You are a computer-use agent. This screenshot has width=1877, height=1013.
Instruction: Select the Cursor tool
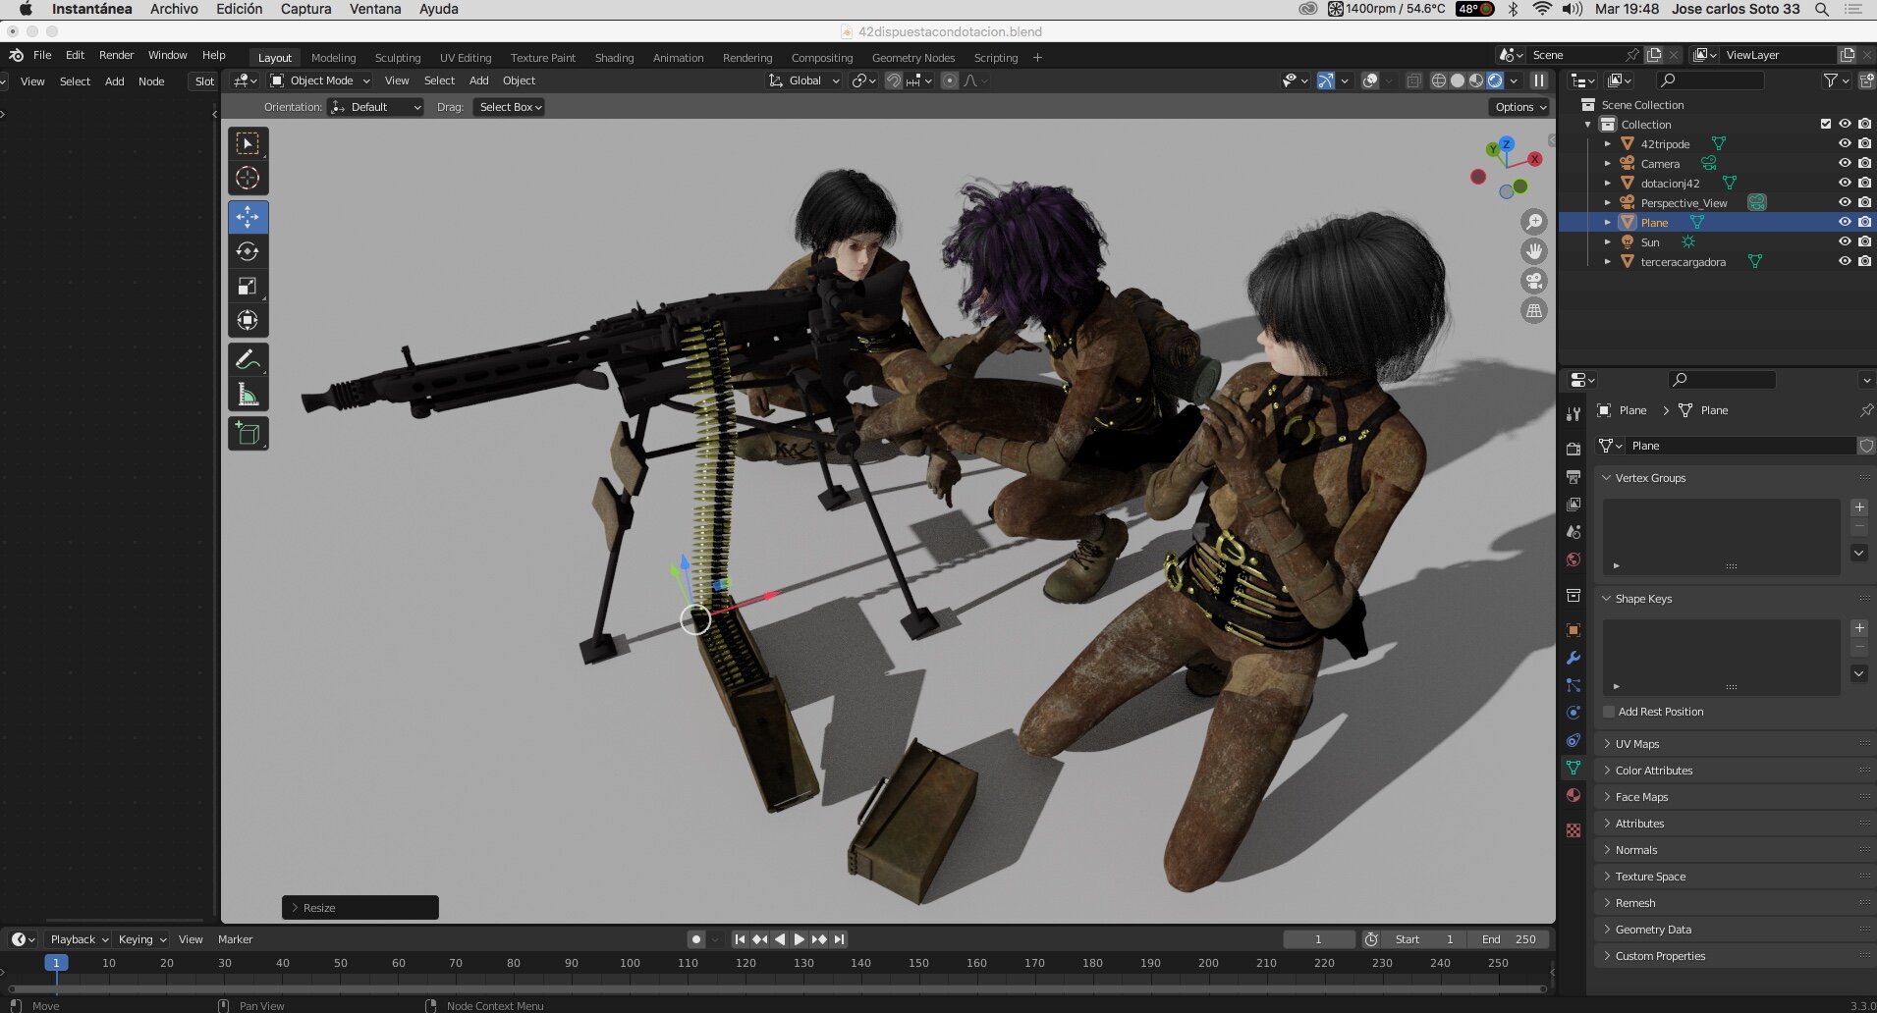(x=248, y=179)
